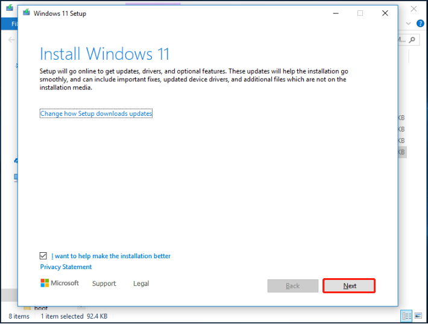
Task: Open the Privacy Statement link
Action: coord(66,267)
